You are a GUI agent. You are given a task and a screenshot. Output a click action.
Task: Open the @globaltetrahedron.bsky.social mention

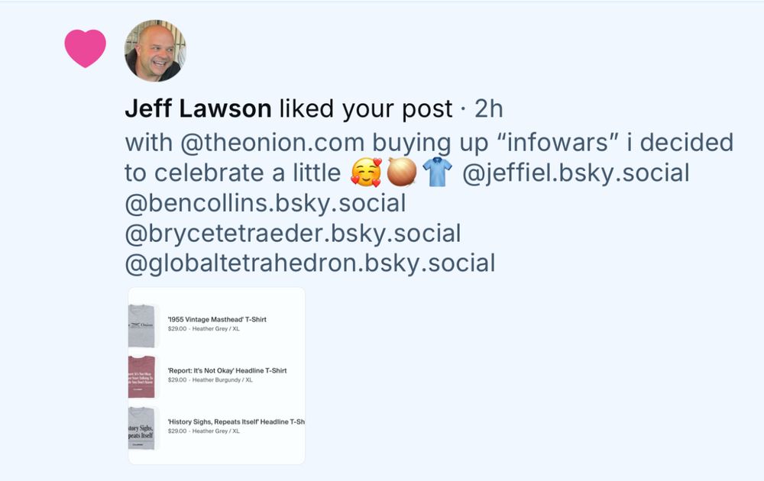click(310, 263)
